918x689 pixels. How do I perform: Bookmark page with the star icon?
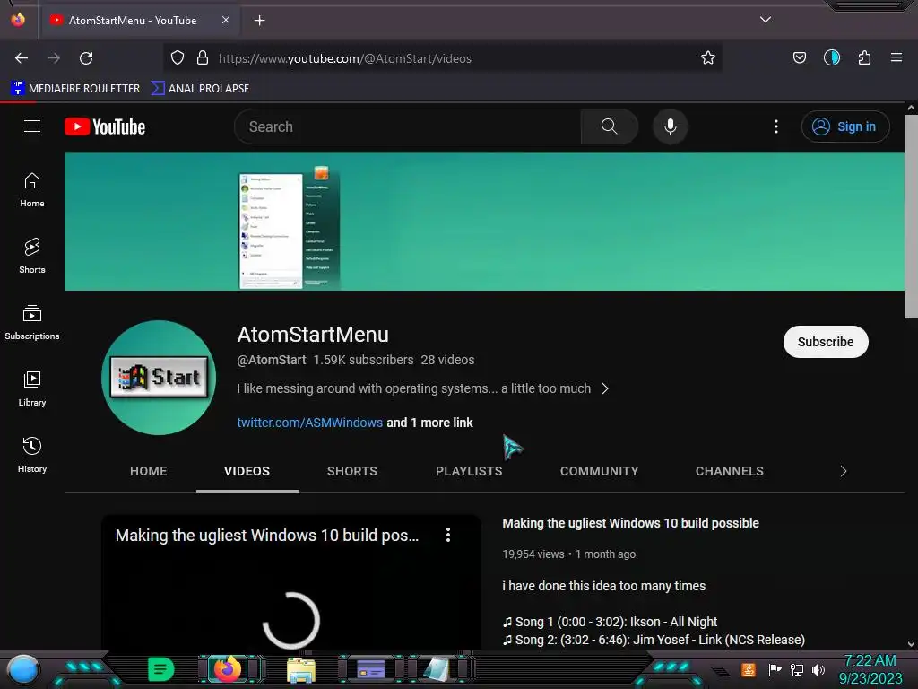point(708,58)
